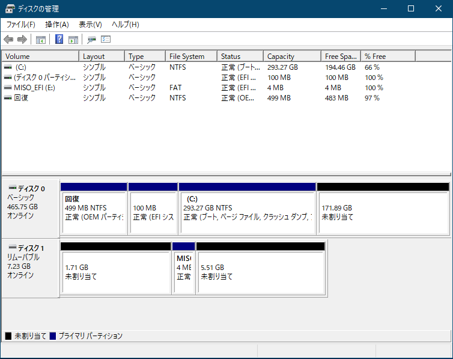Click the 194.46 GB free space cell
The width and height of the screenshot is (453, 359).
click(340, 67)
